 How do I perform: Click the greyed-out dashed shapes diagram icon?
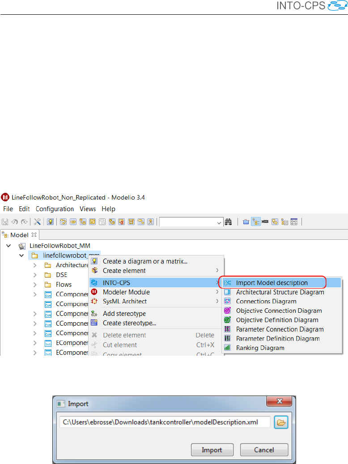pyautogui.click(x=102, y=221)
